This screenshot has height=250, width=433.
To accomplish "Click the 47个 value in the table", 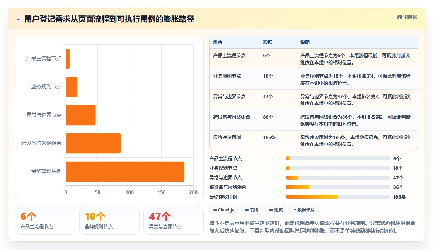I will (268, 96).
